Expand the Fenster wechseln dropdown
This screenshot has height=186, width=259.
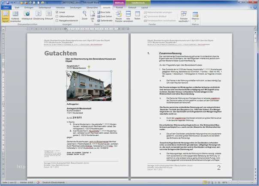[x=184, y=16]
